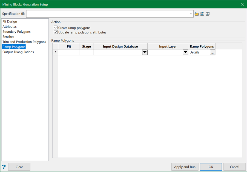Screen dimensions: 247x172
Task: Open the Input Design Database dropdown
Action: pos(145,52)
